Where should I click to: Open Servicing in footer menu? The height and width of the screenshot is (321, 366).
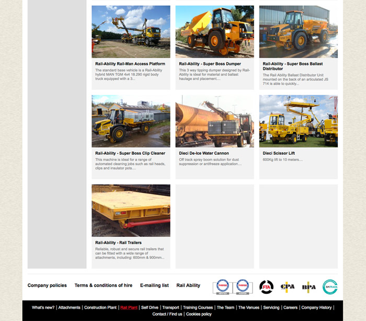pyautogui.click(x=271, y=307)
